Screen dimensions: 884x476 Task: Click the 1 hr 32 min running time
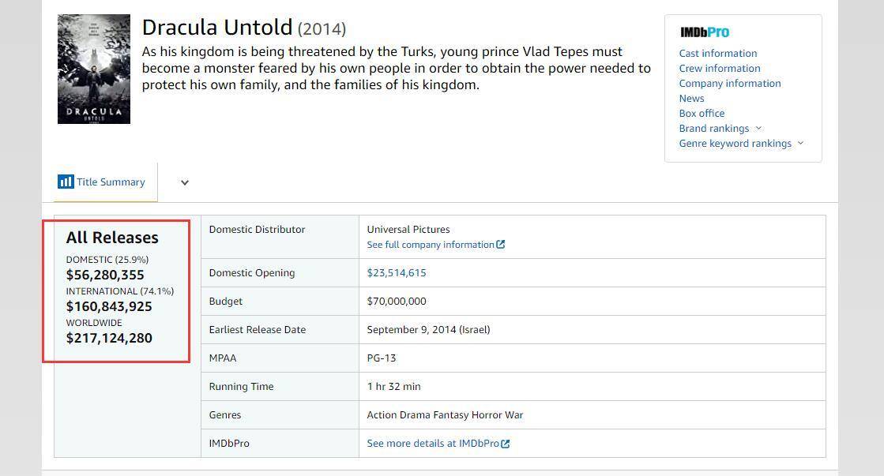(393, 387)
